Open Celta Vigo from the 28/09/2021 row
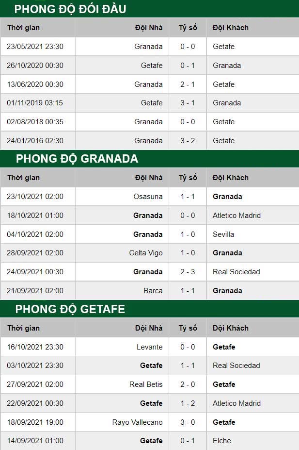Viewport: 299px width, 450px height. tap(146, 253)
